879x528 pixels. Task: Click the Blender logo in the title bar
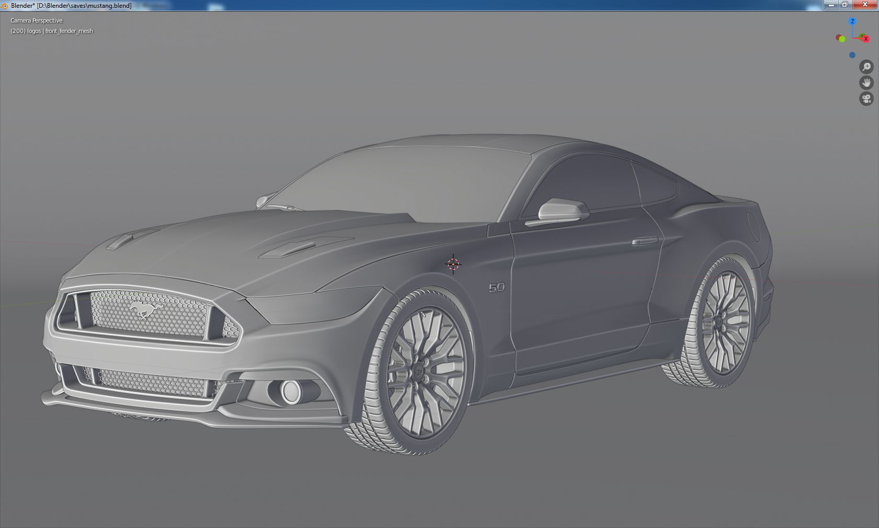coord(5,5)
